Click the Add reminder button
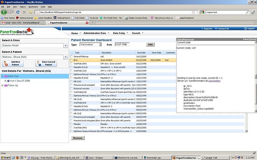 [x=150, y=45]
